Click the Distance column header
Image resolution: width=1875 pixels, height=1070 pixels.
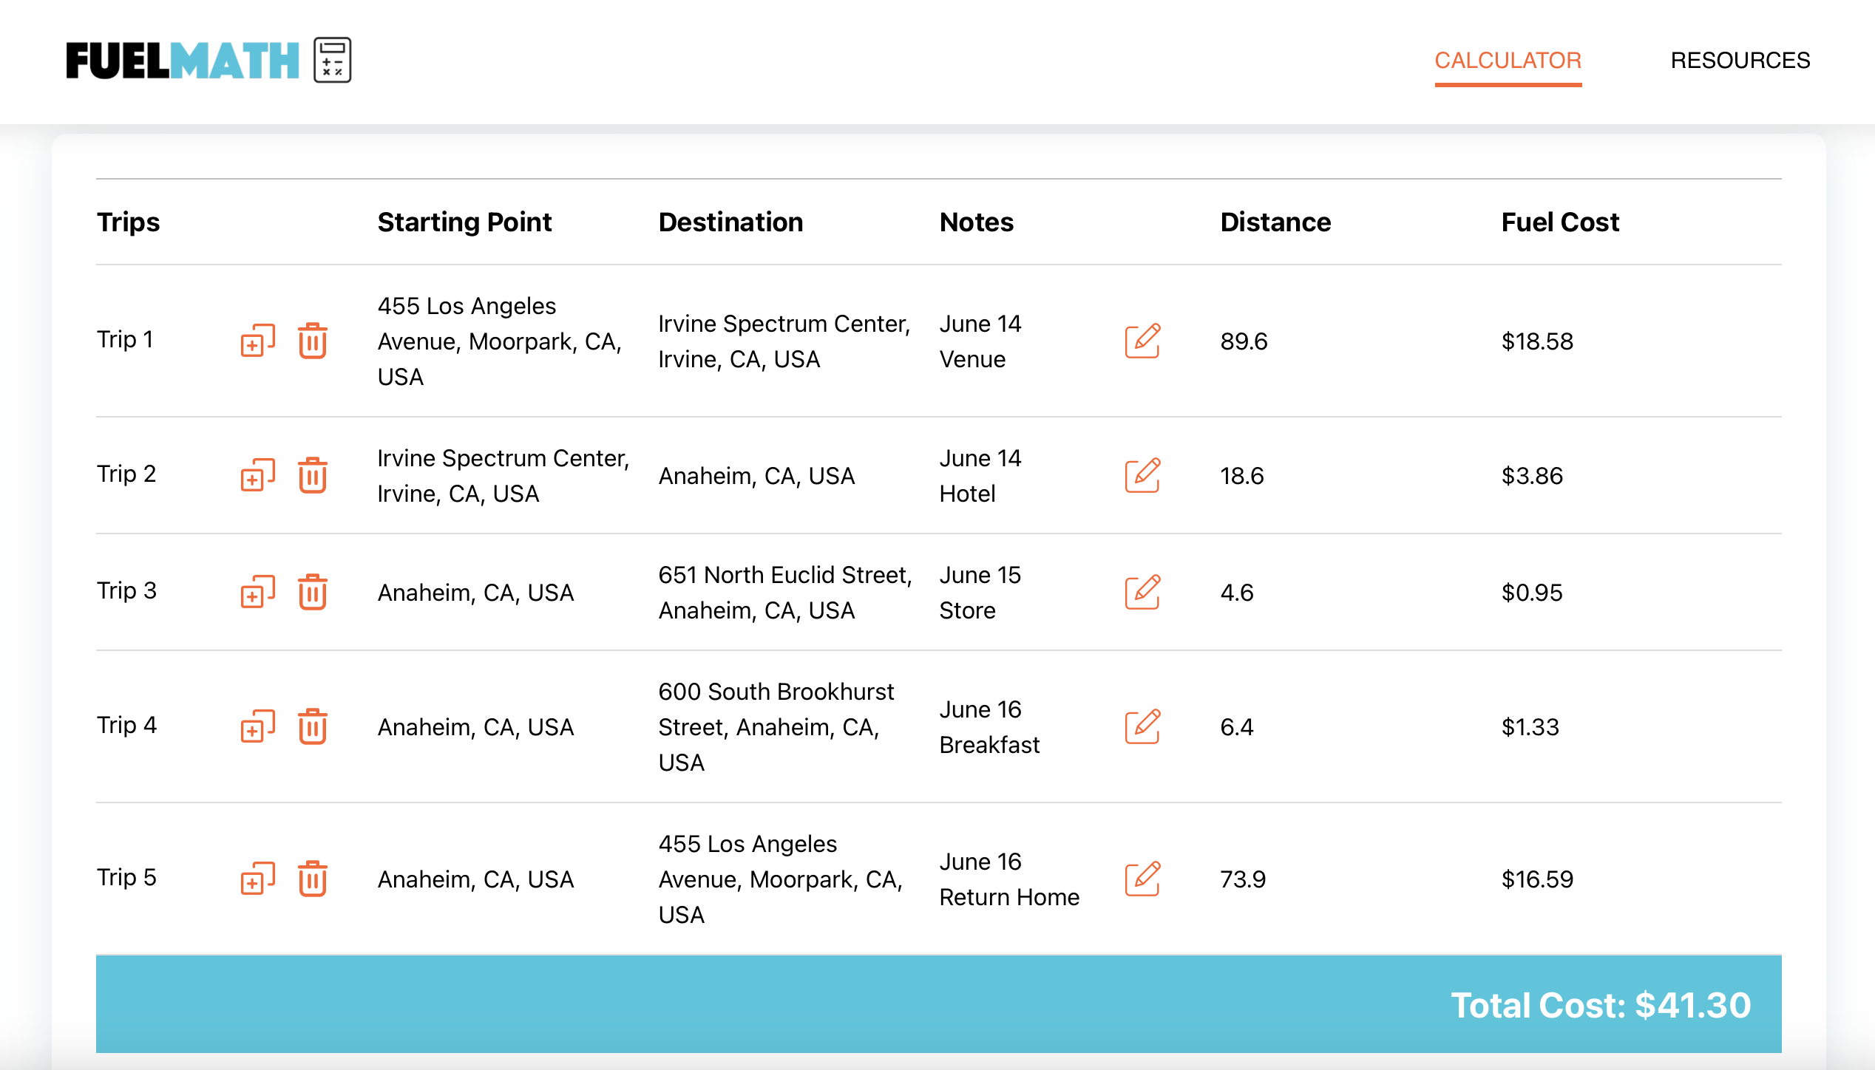(1275, 222)
